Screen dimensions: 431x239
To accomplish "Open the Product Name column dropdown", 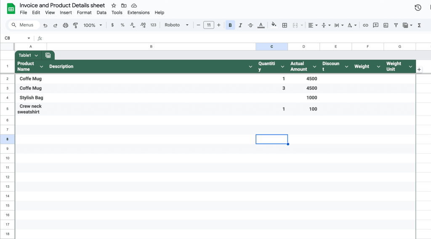I will (41, 66).
